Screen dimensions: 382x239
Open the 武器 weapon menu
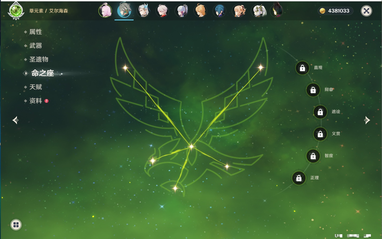click(35, 46)
